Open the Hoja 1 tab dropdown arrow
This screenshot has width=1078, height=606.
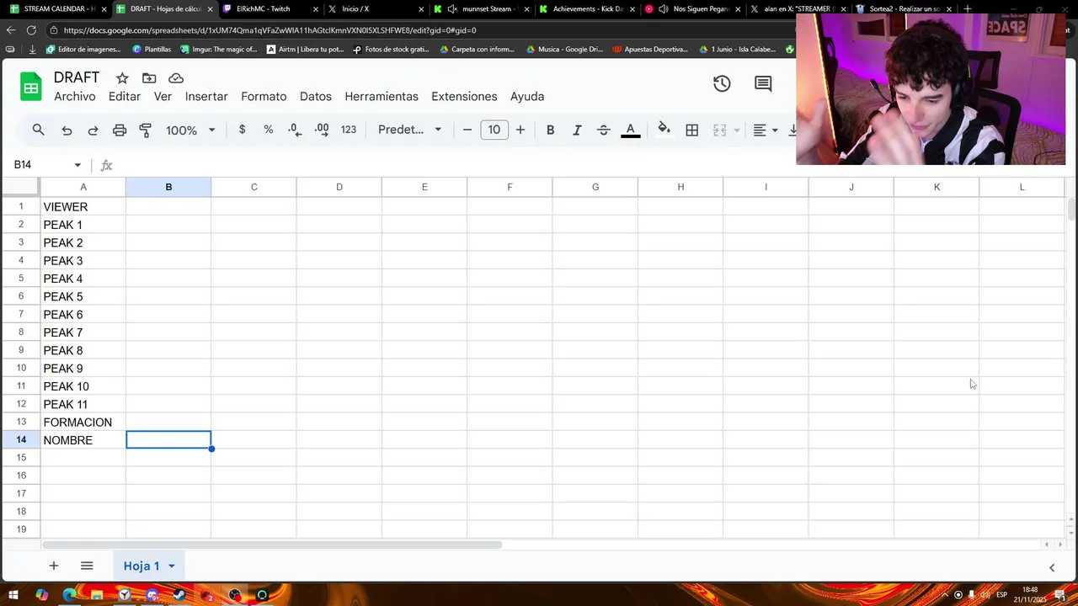point(171,566)
